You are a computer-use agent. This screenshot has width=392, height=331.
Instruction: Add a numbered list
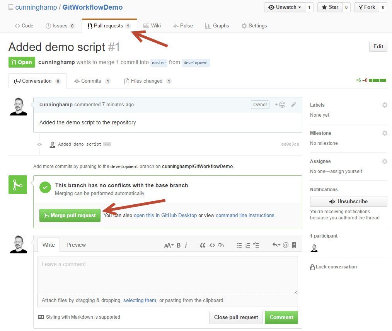[x=248, y=245]
